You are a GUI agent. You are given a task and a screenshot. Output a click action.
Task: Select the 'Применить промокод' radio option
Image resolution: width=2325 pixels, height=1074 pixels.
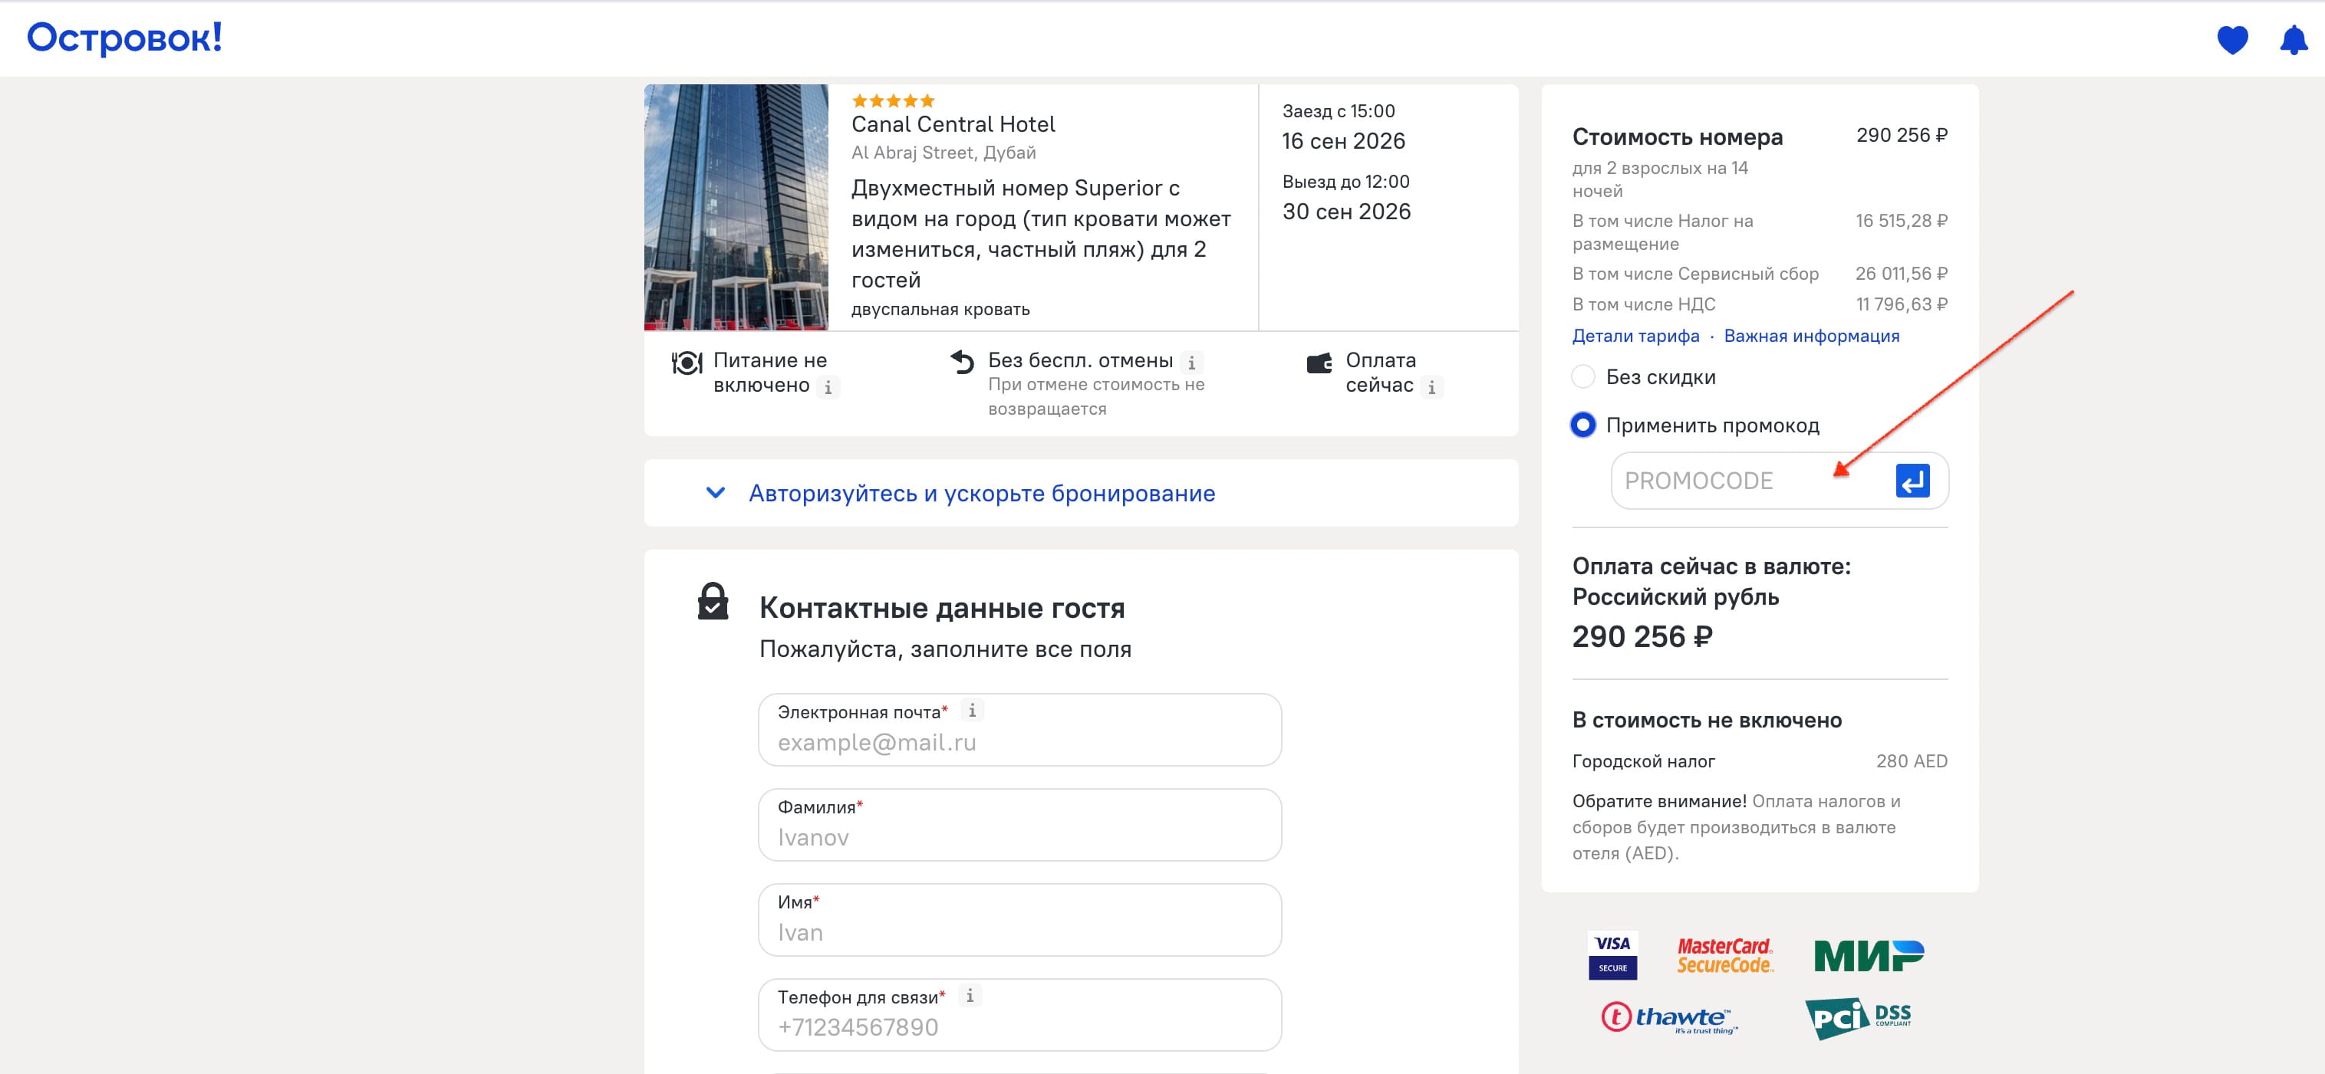1583,425
